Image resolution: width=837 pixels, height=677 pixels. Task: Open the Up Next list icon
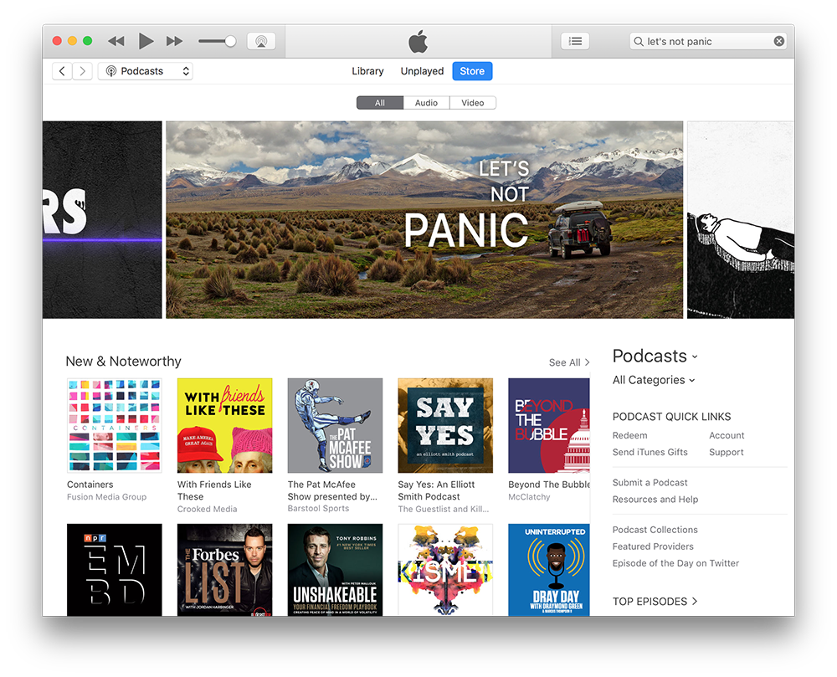point(575,41)
